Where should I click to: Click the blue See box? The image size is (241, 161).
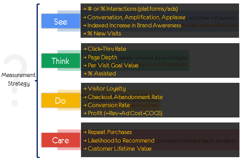coord(60,22)
